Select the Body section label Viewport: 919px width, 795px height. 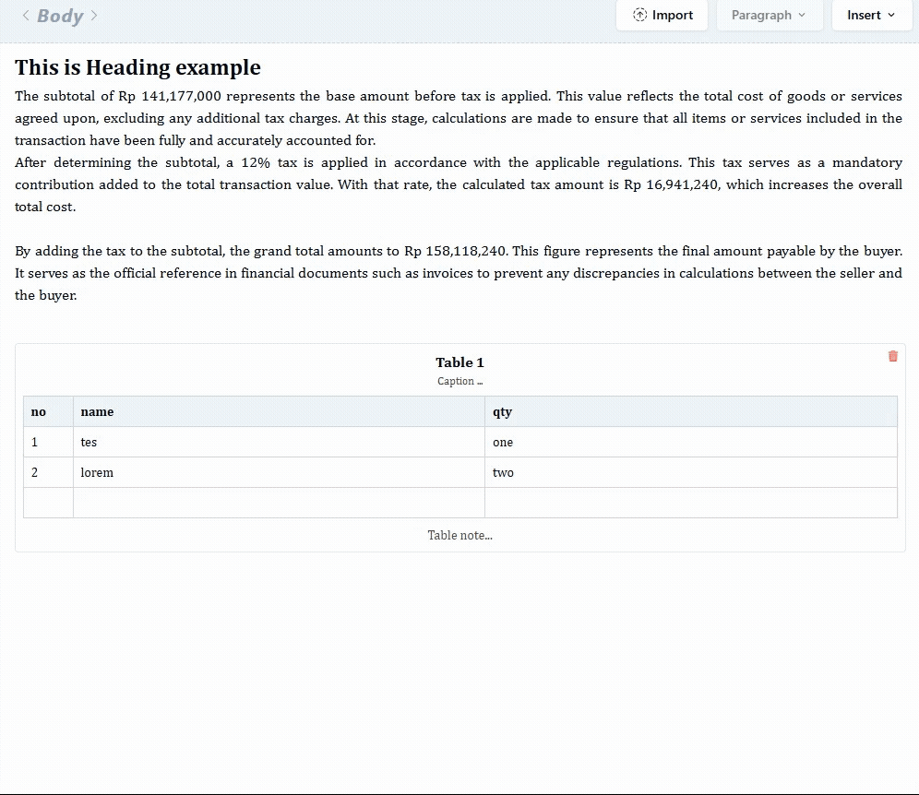[60, 16]
